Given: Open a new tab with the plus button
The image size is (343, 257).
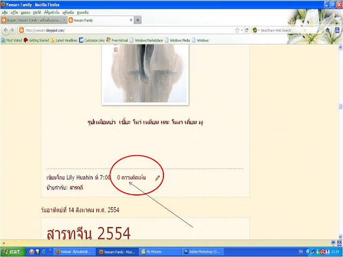Looking at the screenshot, I should pyautogui.click(x=138, y=20).
